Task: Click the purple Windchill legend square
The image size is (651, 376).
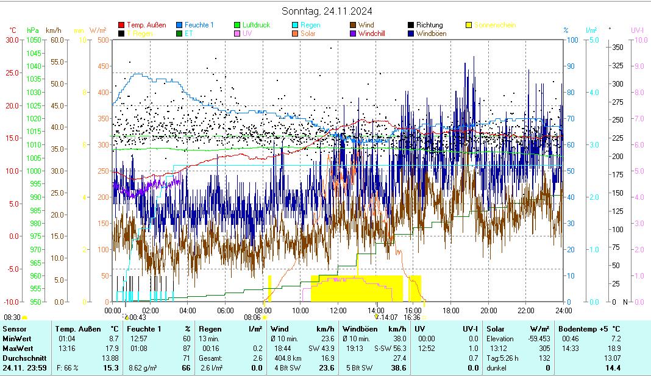Action: [354, 34]
